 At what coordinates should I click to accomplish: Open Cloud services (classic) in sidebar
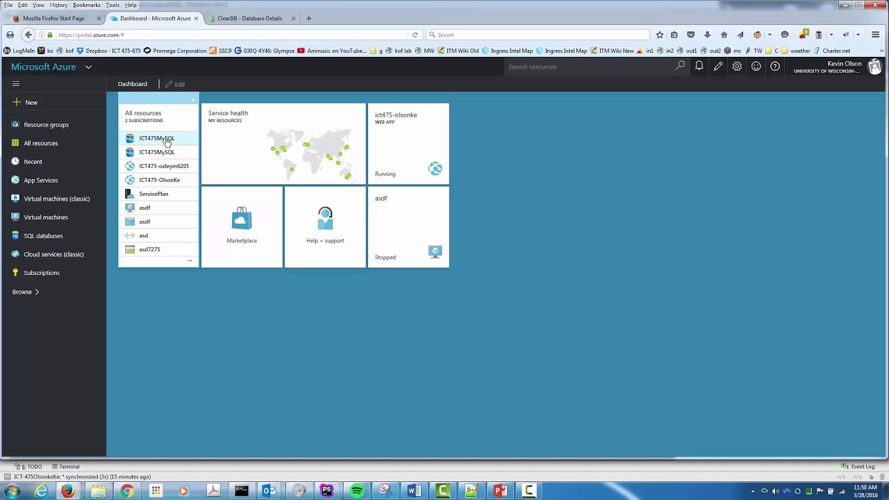(x=53, y=254)
